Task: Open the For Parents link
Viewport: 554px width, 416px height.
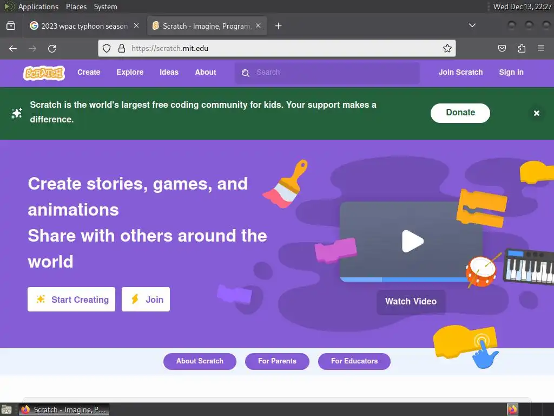Action: coord(277,361)
